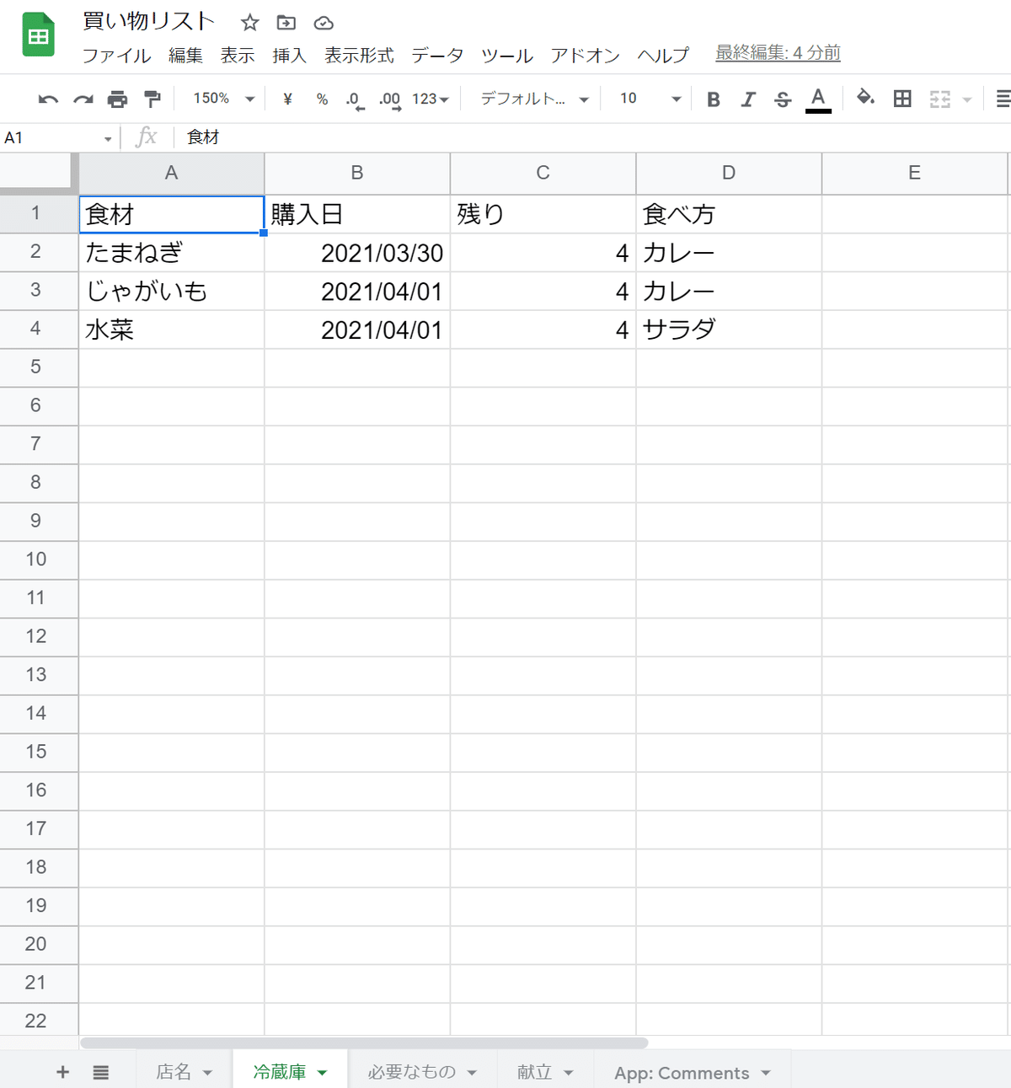The image size is (1011, 1088).
Task: Select the たまねぎ cell
Action: (x=172, y=252)
